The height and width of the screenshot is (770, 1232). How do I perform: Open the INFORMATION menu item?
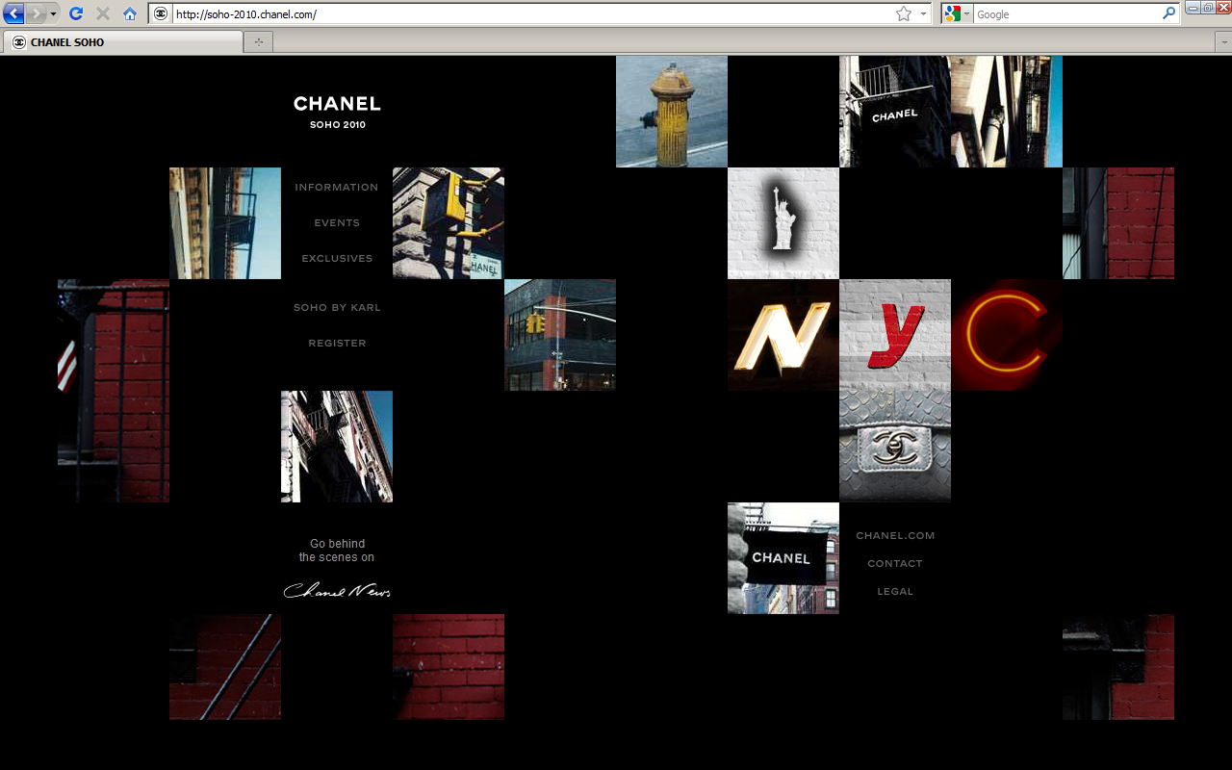click(x=337, y=187)
